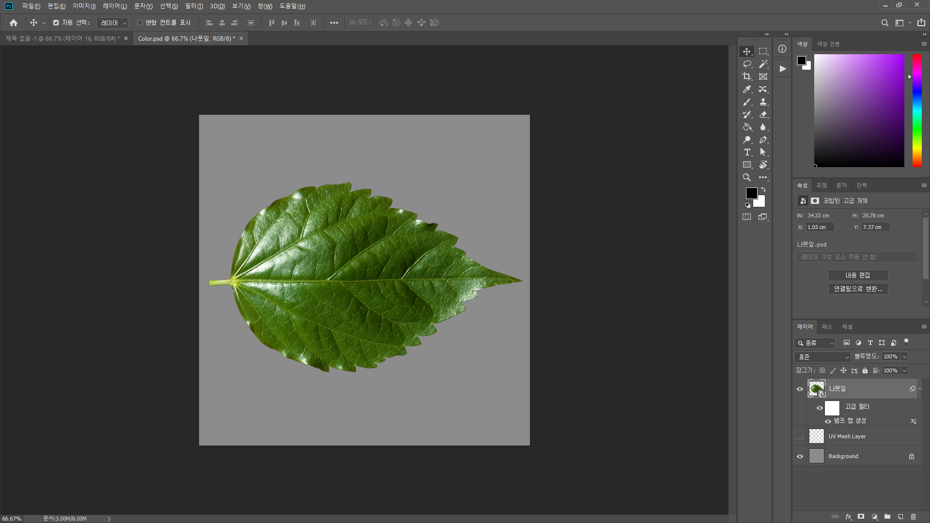The width and height of the screenshot is (930, 523).
Task: Enable 변형 컨트롤 표시 checkbox
Action: [139, 23]
